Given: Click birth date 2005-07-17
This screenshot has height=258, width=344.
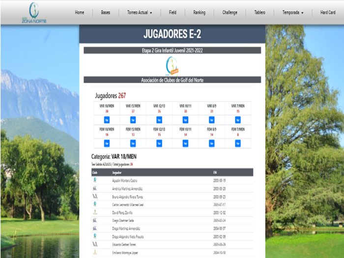Looking at the screenshot, I should [x=219, y=205].
